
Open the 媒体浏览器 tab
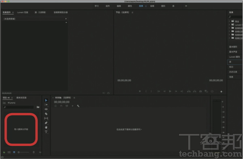pyautogui.click(x=21, y=98)
